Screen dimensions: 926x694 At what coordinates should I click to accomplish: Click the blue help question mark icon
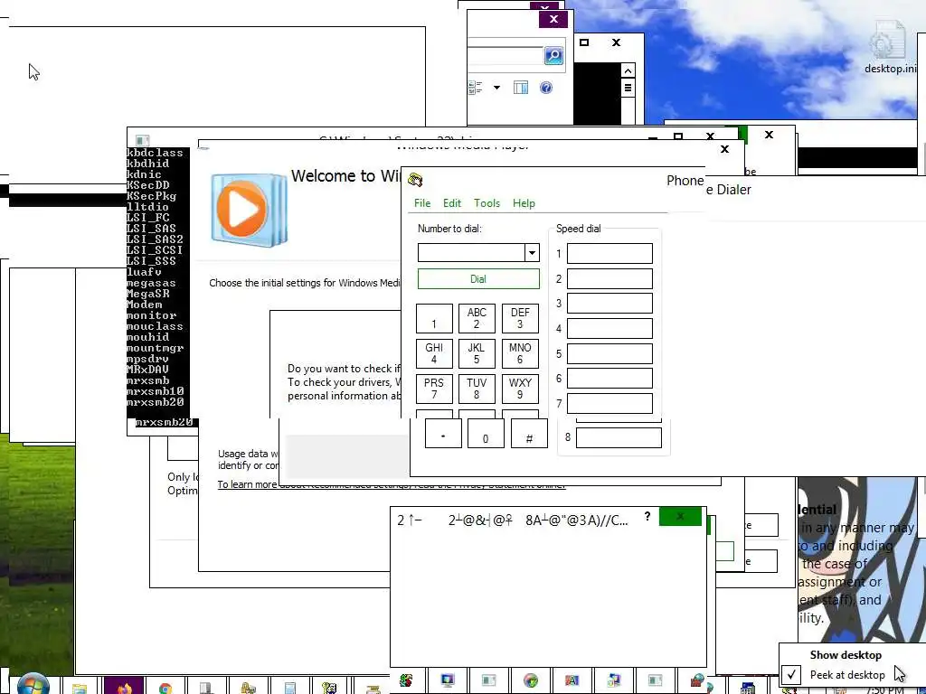coord(546,88)
